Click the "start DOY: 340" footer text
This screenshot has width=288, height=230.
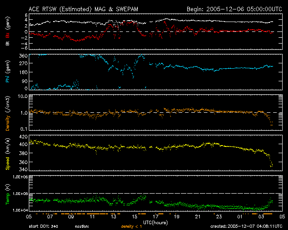(x=43, y=226)
